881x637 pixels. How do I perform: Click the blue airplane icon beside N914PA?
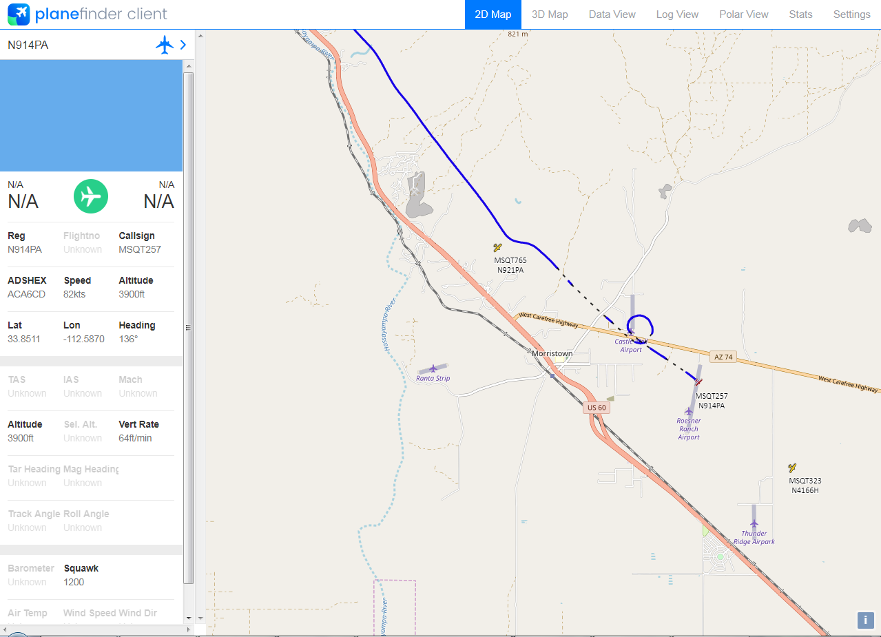coord(165,45)
